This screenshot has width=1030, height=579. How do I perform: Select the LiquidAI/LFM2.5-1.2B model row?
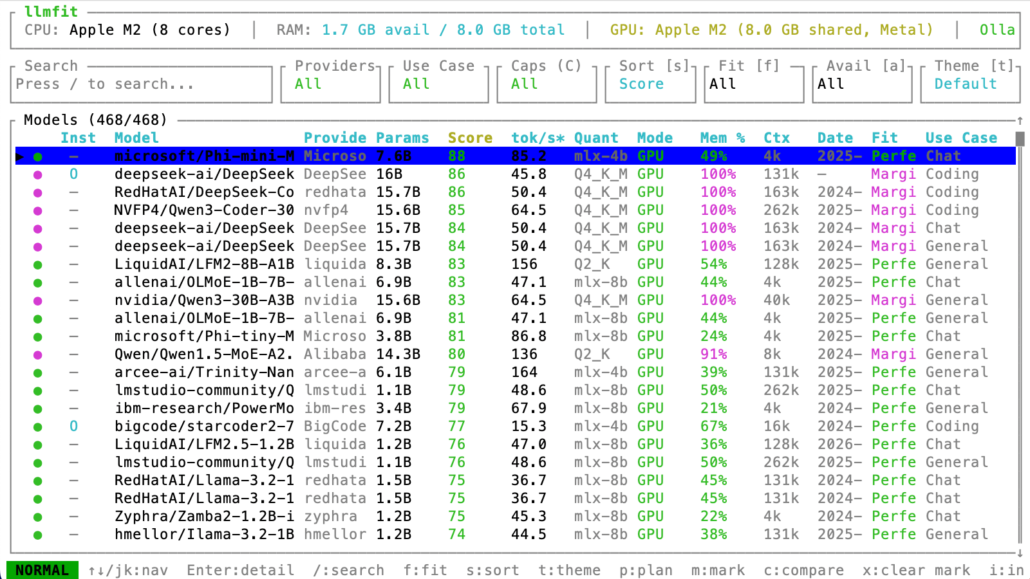[x=515, y=445]
